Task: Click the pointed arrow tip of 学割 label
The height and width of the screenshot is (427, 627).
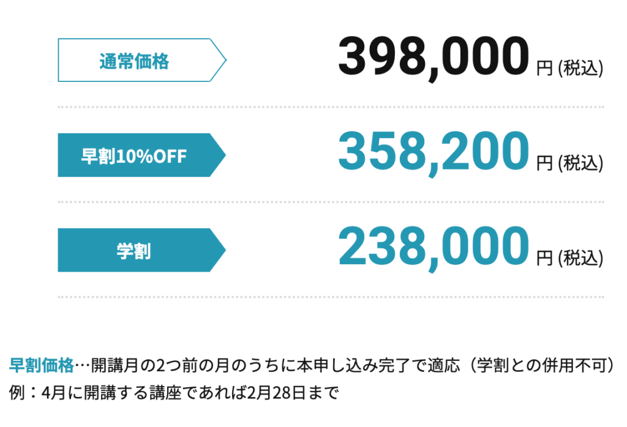Action: coord(219,250)
